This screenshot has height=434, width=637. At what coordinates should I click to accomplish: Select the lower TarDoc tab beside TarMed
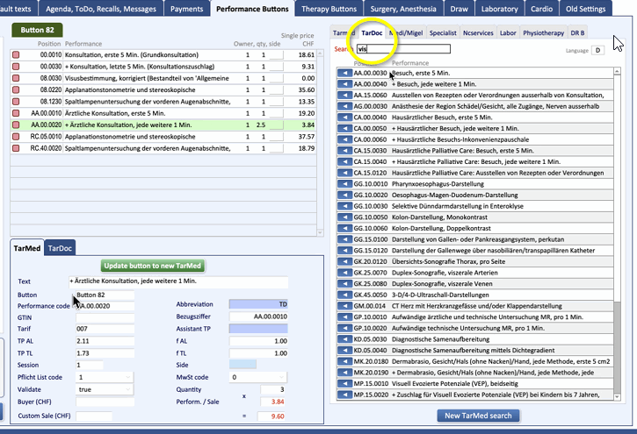(x=60, y=248)
